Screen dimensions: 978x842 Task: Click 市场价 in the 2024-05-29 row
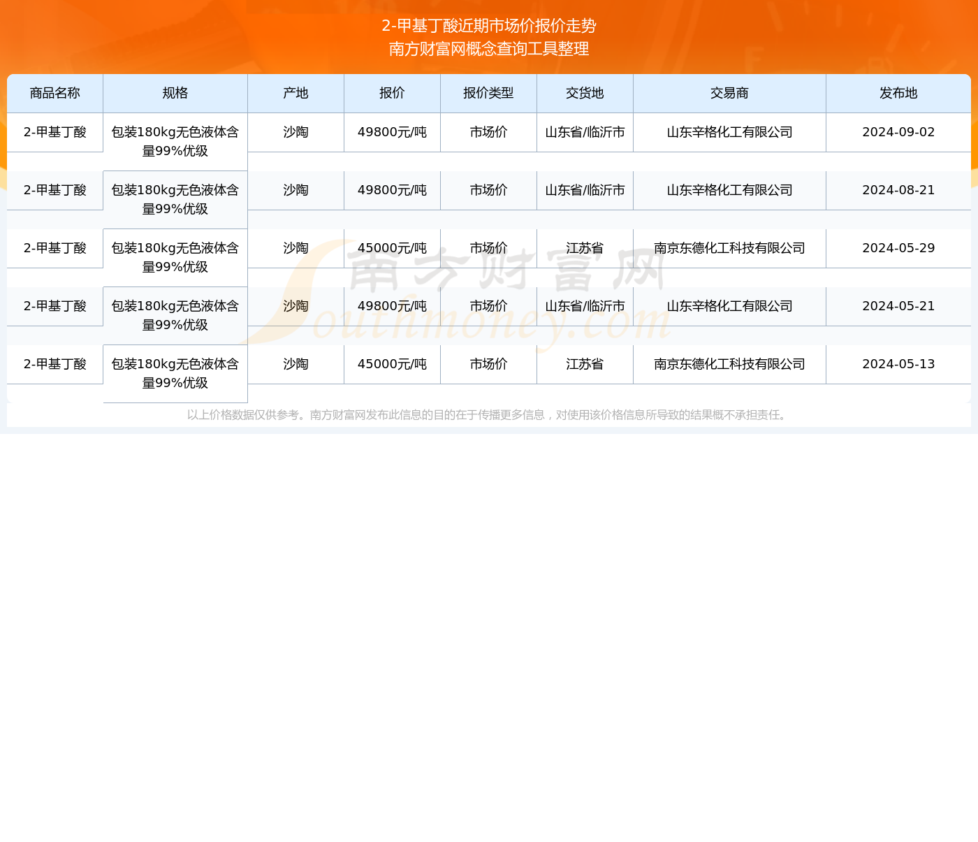489,248
